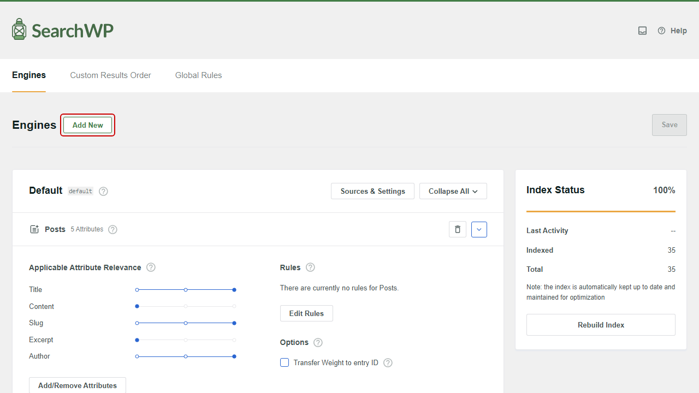Click the Add New engine button
The width and height of the screenshot is (699, 393).
tap(87, 125)
